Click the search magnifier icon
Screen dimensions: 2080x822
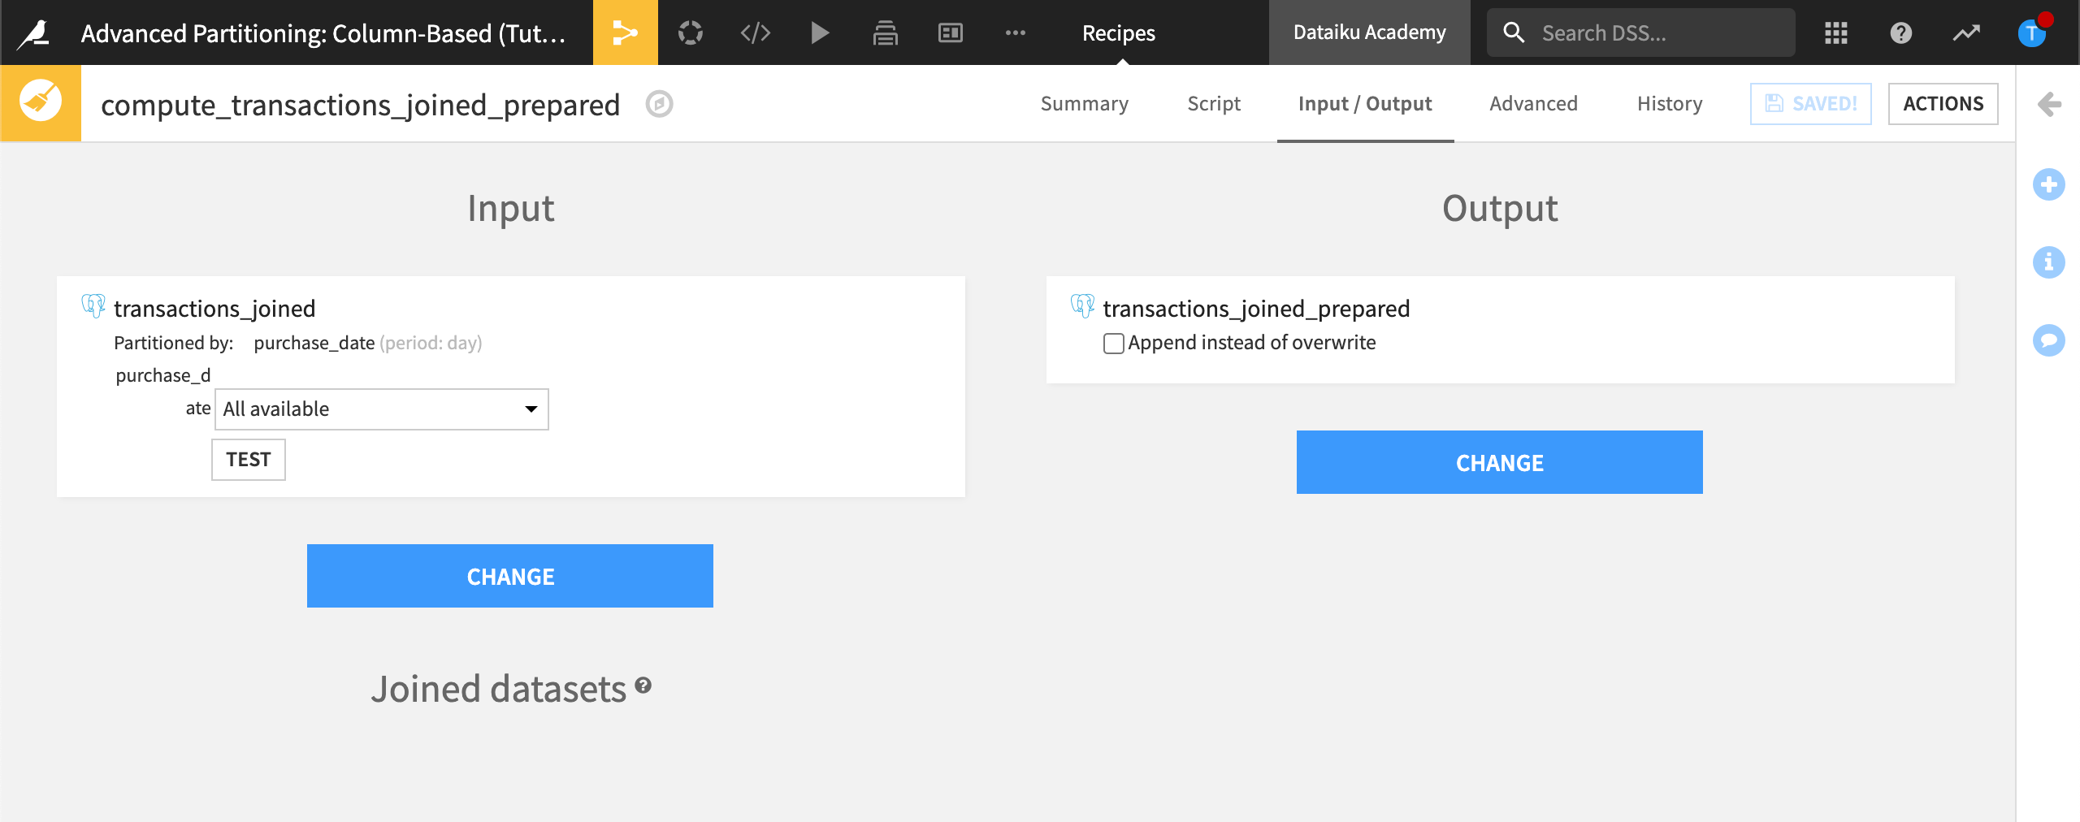[x=1514, y=32]
